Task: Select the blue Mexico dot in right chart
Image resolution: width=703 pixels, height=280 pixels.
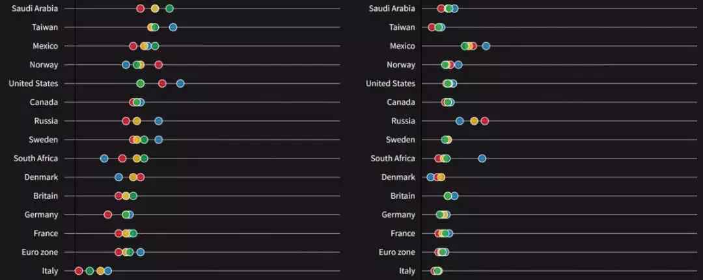Action: point(486,46)
